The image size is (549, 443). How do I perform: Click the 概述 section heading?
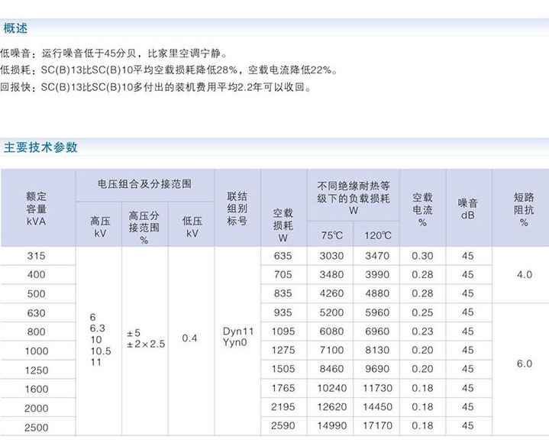pos(15,29)
